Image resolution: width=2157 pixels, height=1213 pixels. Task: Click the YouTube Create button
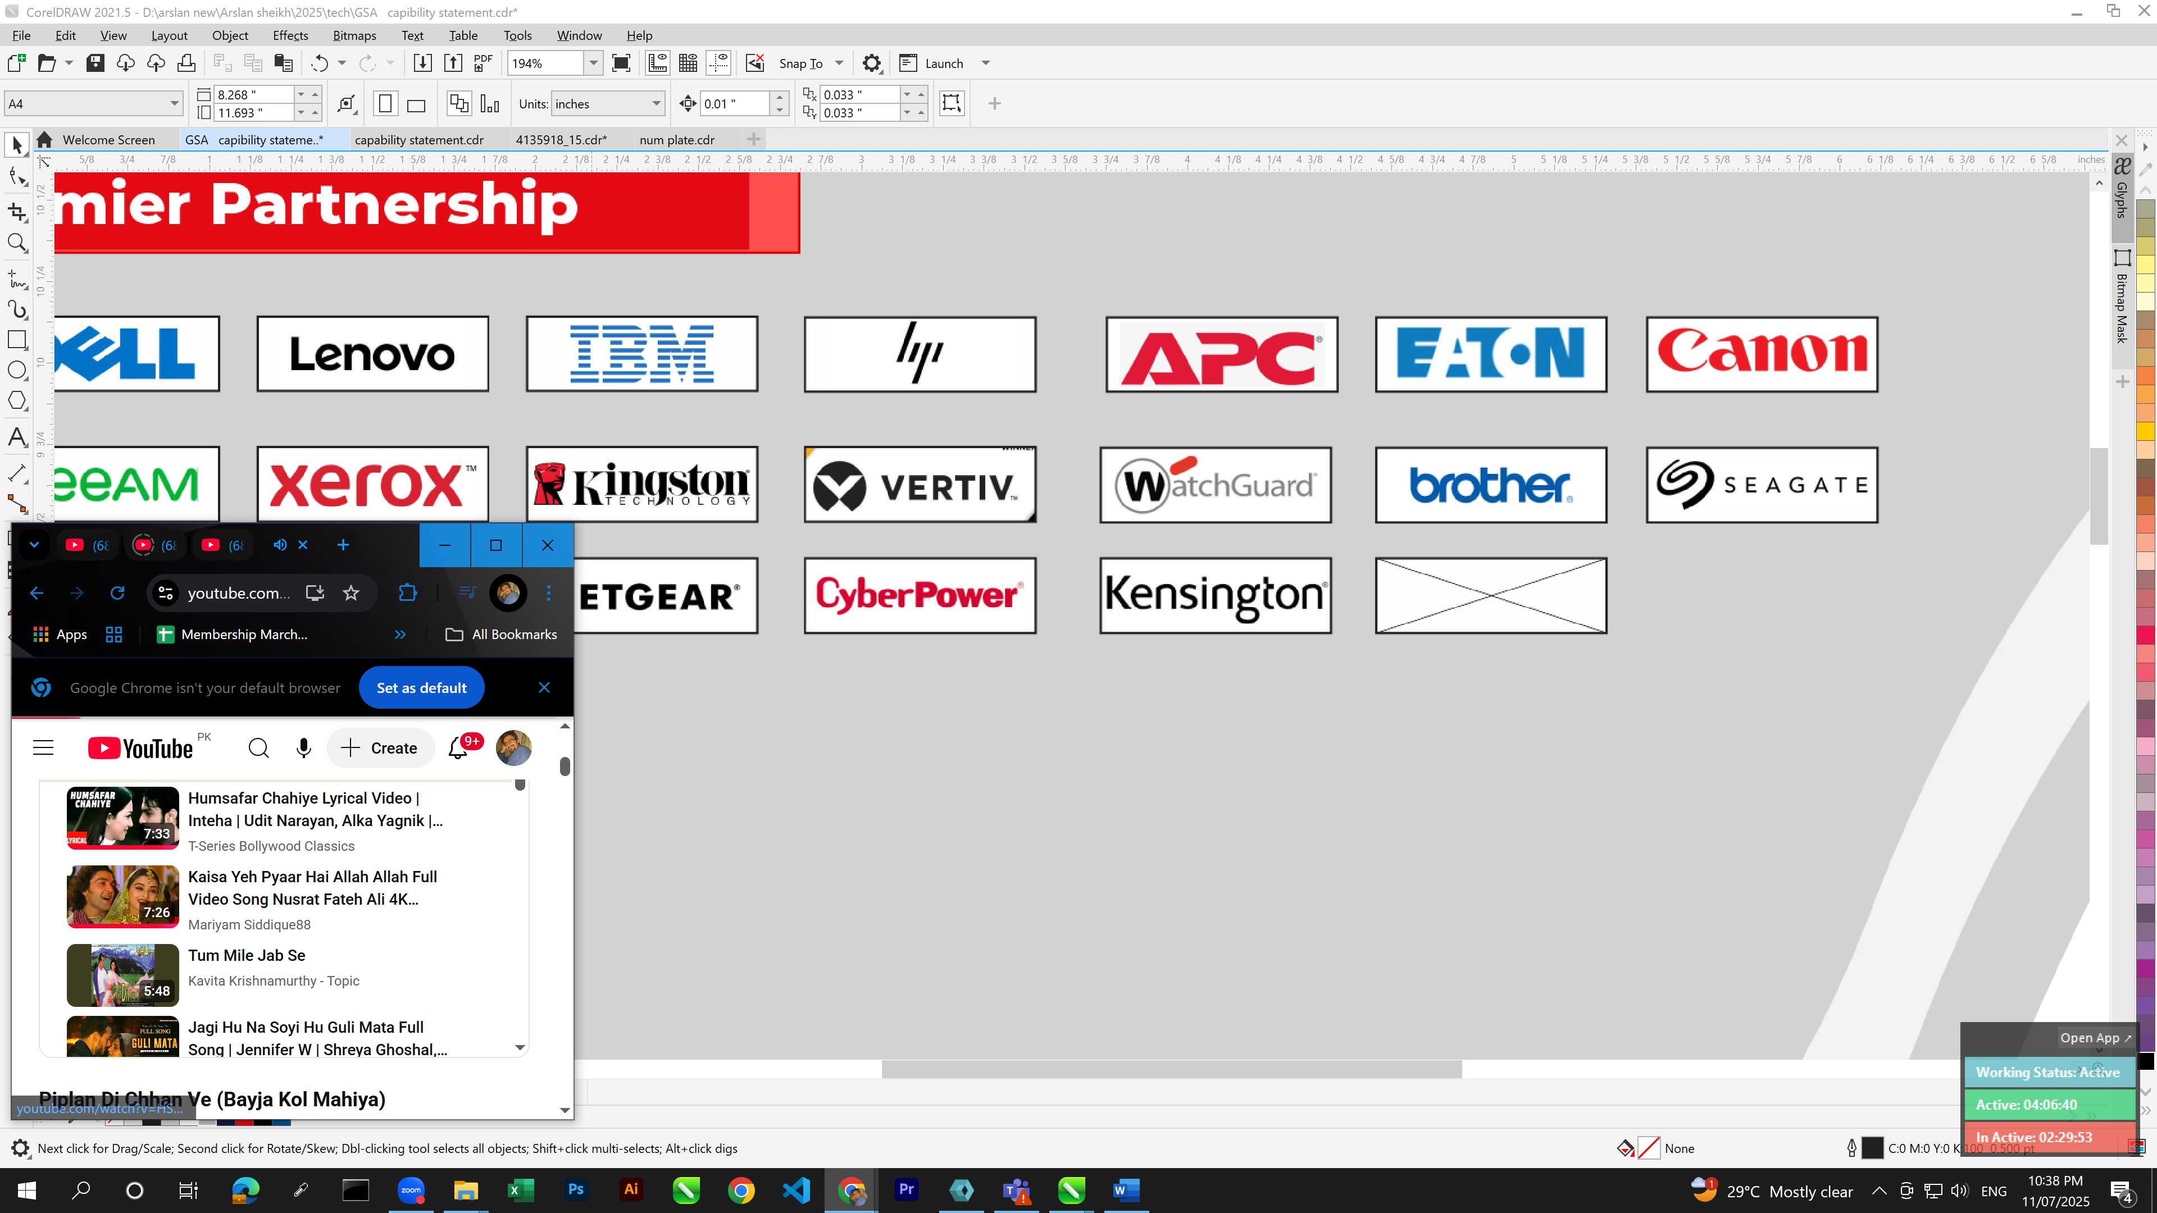[380, 747]
